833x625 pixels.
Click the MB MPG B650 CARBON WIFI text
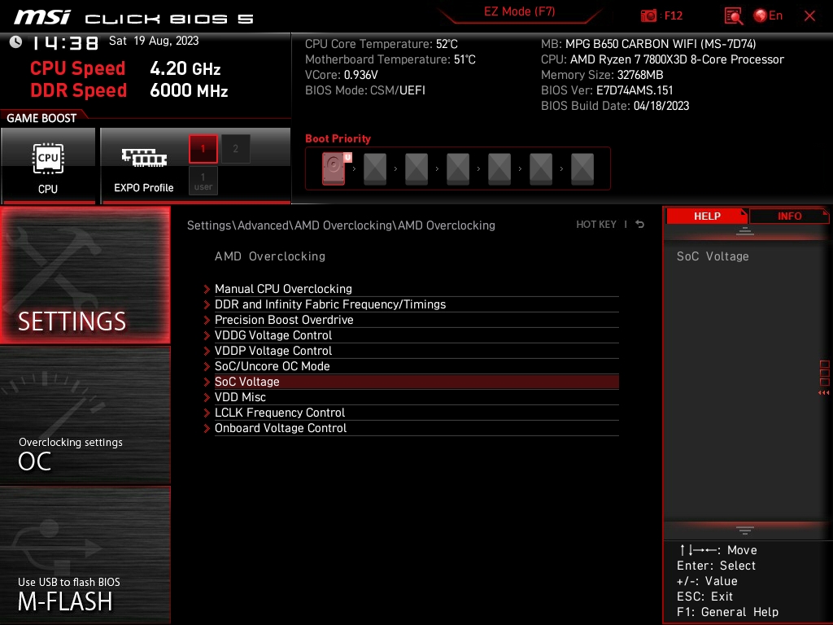pos(648,44)
